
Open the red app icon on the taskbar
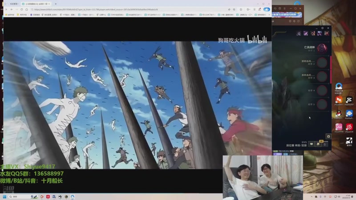coord(48,196)
